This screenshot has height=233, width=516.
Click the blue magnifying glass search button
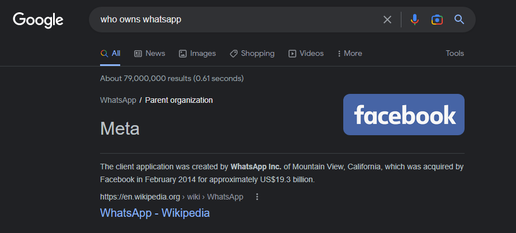tap(460, 20)
